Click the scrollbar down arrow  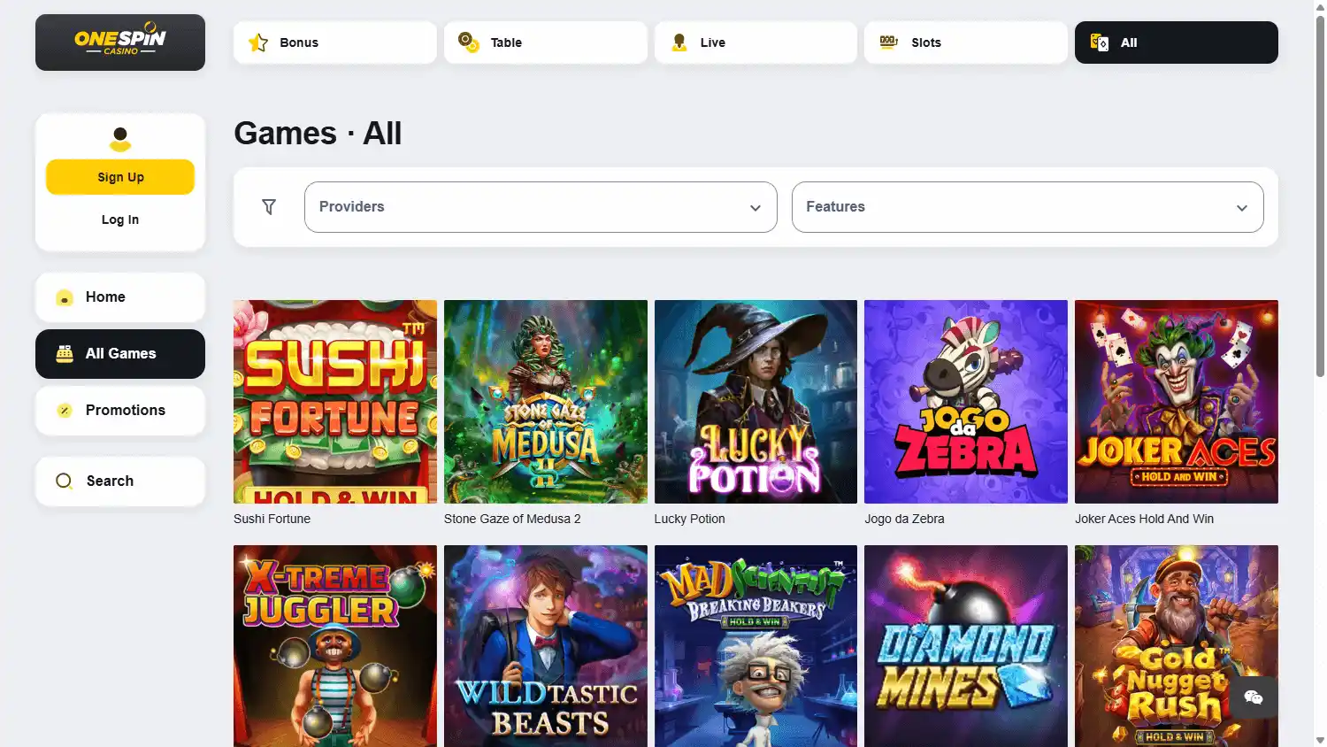point(1320,740)
